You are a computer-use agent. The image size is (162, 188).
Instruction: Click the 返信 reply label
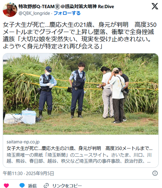[32, 186]
